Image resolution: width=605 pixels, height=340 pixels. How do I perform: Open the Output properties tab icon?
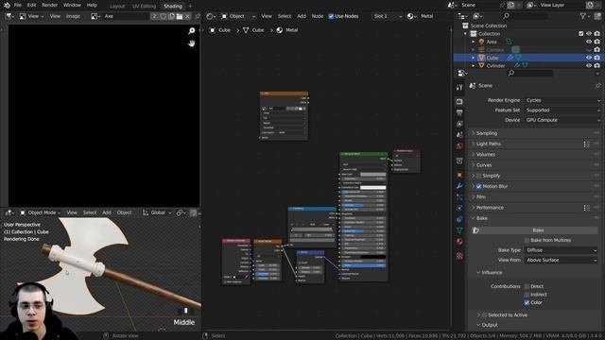tap(459, 112)
